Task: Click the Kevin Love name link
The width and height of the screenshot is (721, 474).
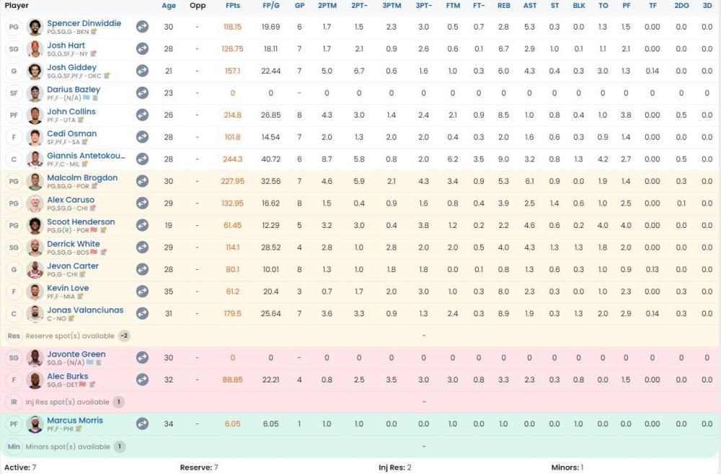Action: (x=68, y=288)
